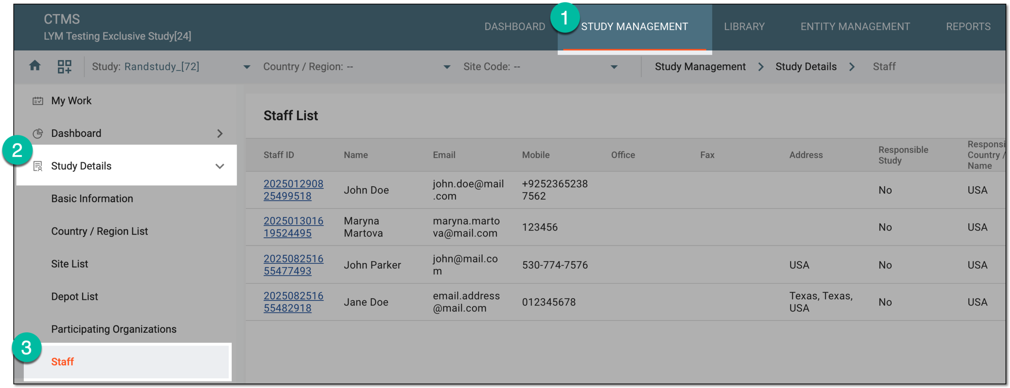Click the Maryna Martova name cell
The height and width of the screenshot is (388, 1010).
coord(363,227)
